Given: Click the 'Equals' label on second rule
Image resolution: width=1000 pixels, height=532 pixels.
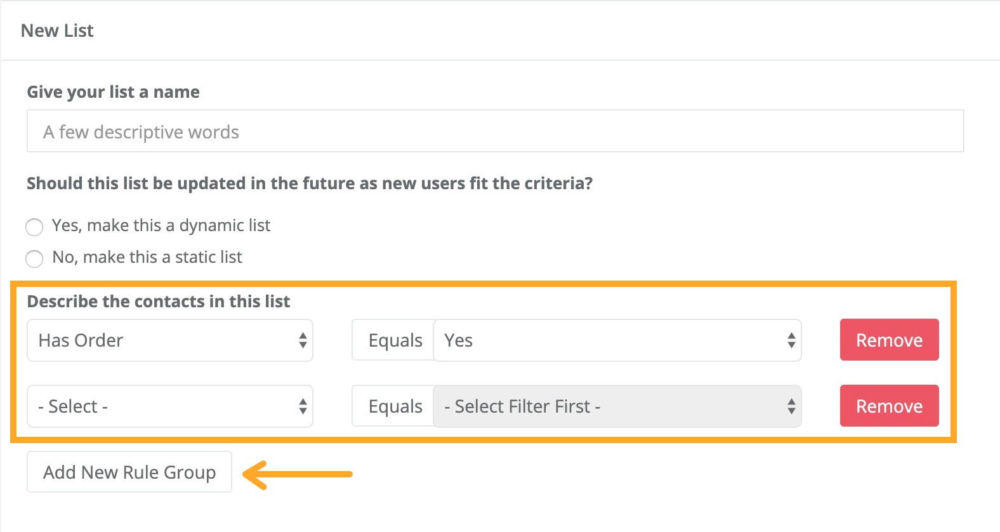Looking at the screenshot, I should tap(395, 406).
